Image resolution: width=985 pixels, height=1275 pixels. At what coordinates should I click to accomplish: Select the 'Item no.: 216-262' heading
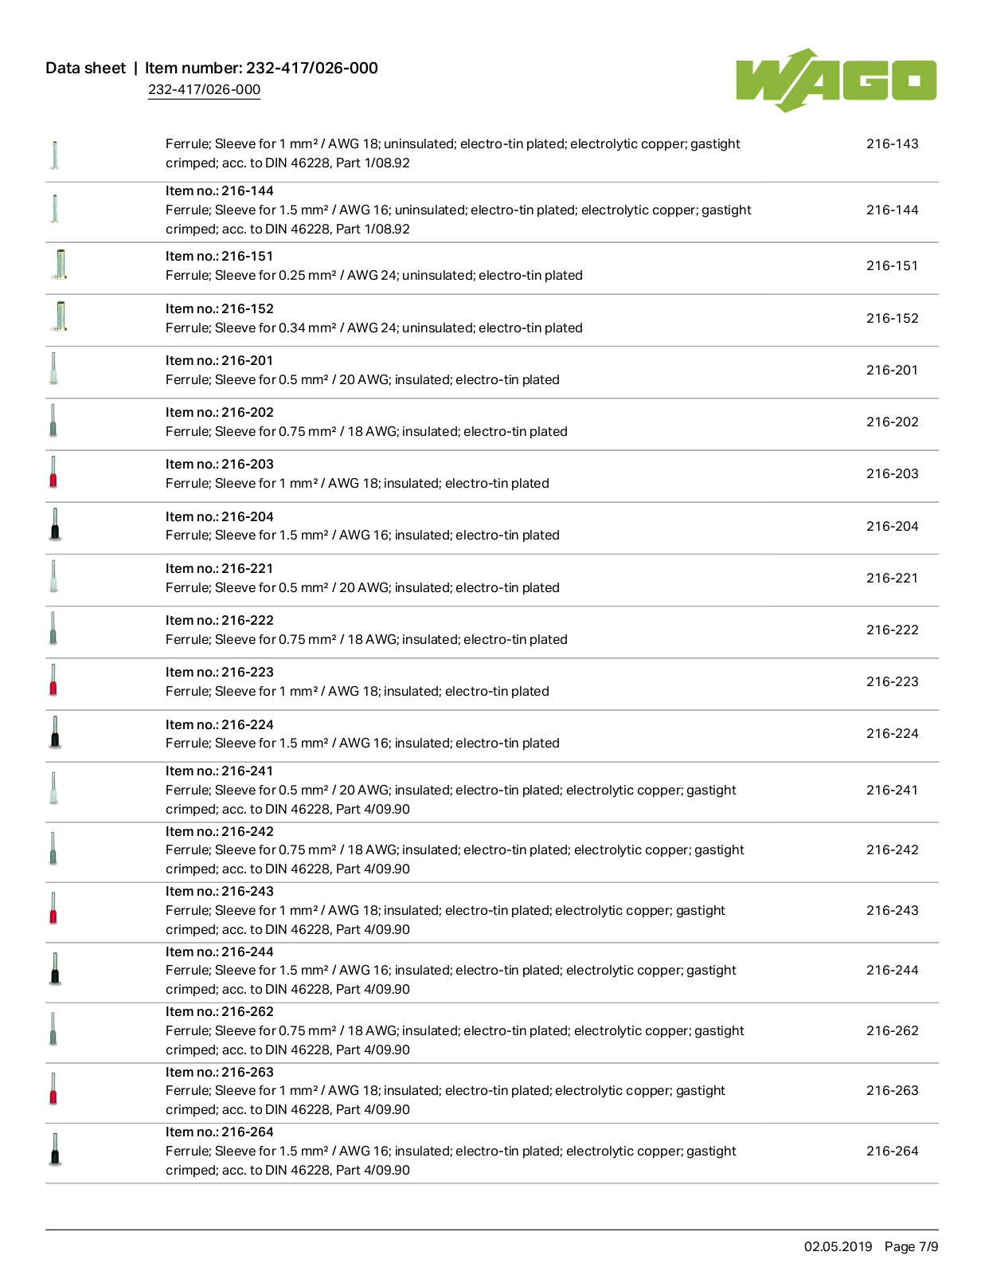tap(219, 1011)
